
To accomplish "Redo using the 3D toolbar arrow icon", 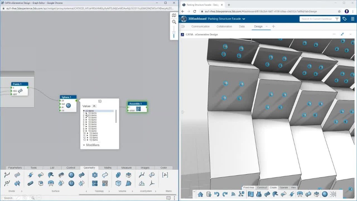I will coord(225,194).
